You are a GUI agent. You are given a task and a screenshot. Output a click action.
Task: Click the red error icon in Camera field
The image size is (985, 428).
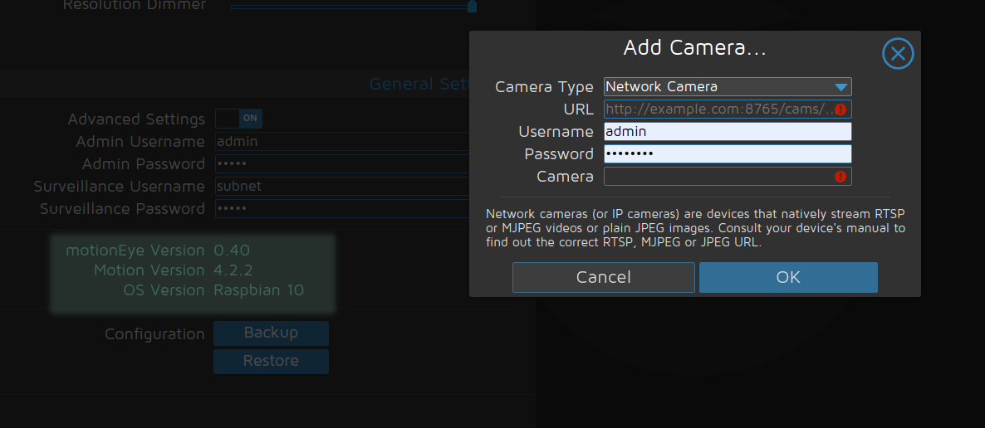tap(840, 177)
